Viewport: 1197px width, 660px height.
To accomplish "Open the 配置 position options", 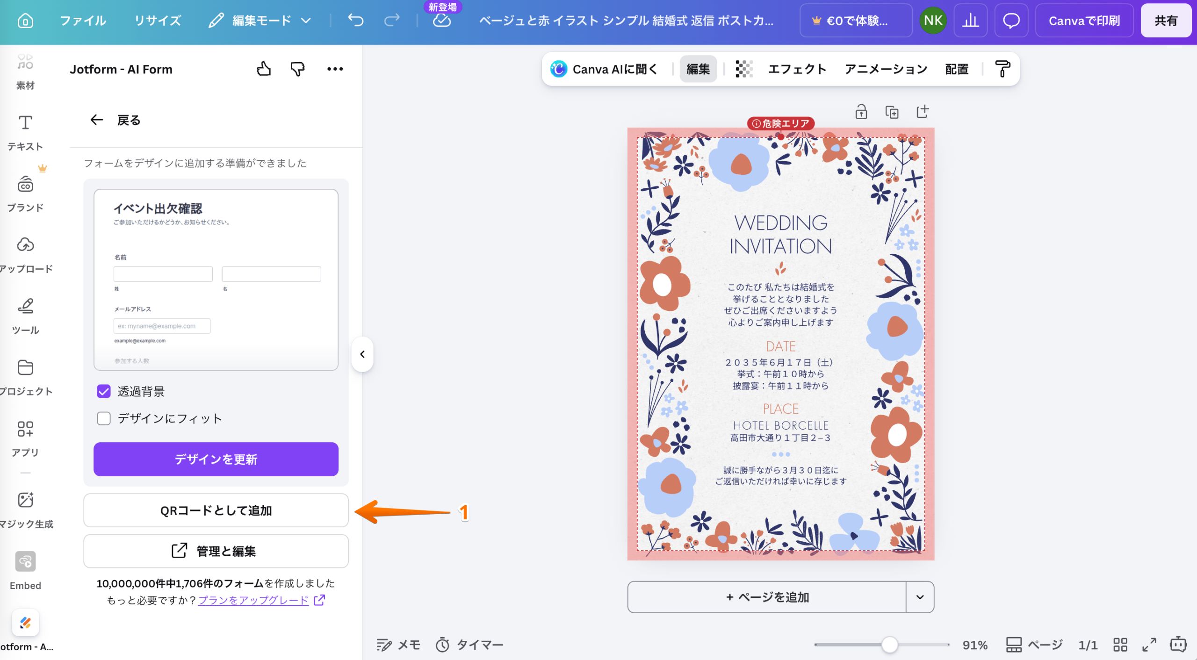I will pos(957,69).
